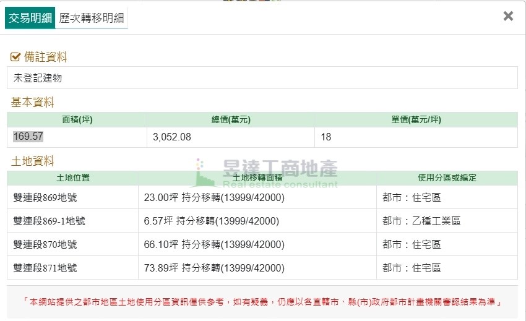
Task: Click the red zoning disclaimer notice
Action: [262, 302]
